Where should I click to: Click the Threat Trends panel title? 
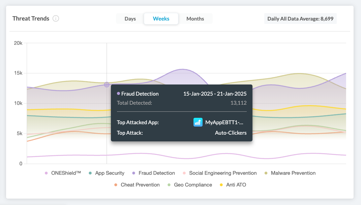tap(31, 19)
